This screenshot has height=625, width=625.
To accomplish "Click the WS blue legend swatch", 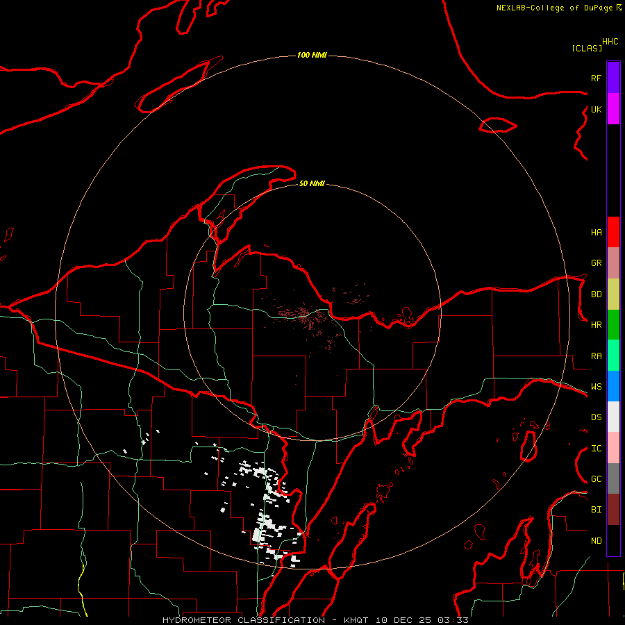I will [x=613, y=386].
